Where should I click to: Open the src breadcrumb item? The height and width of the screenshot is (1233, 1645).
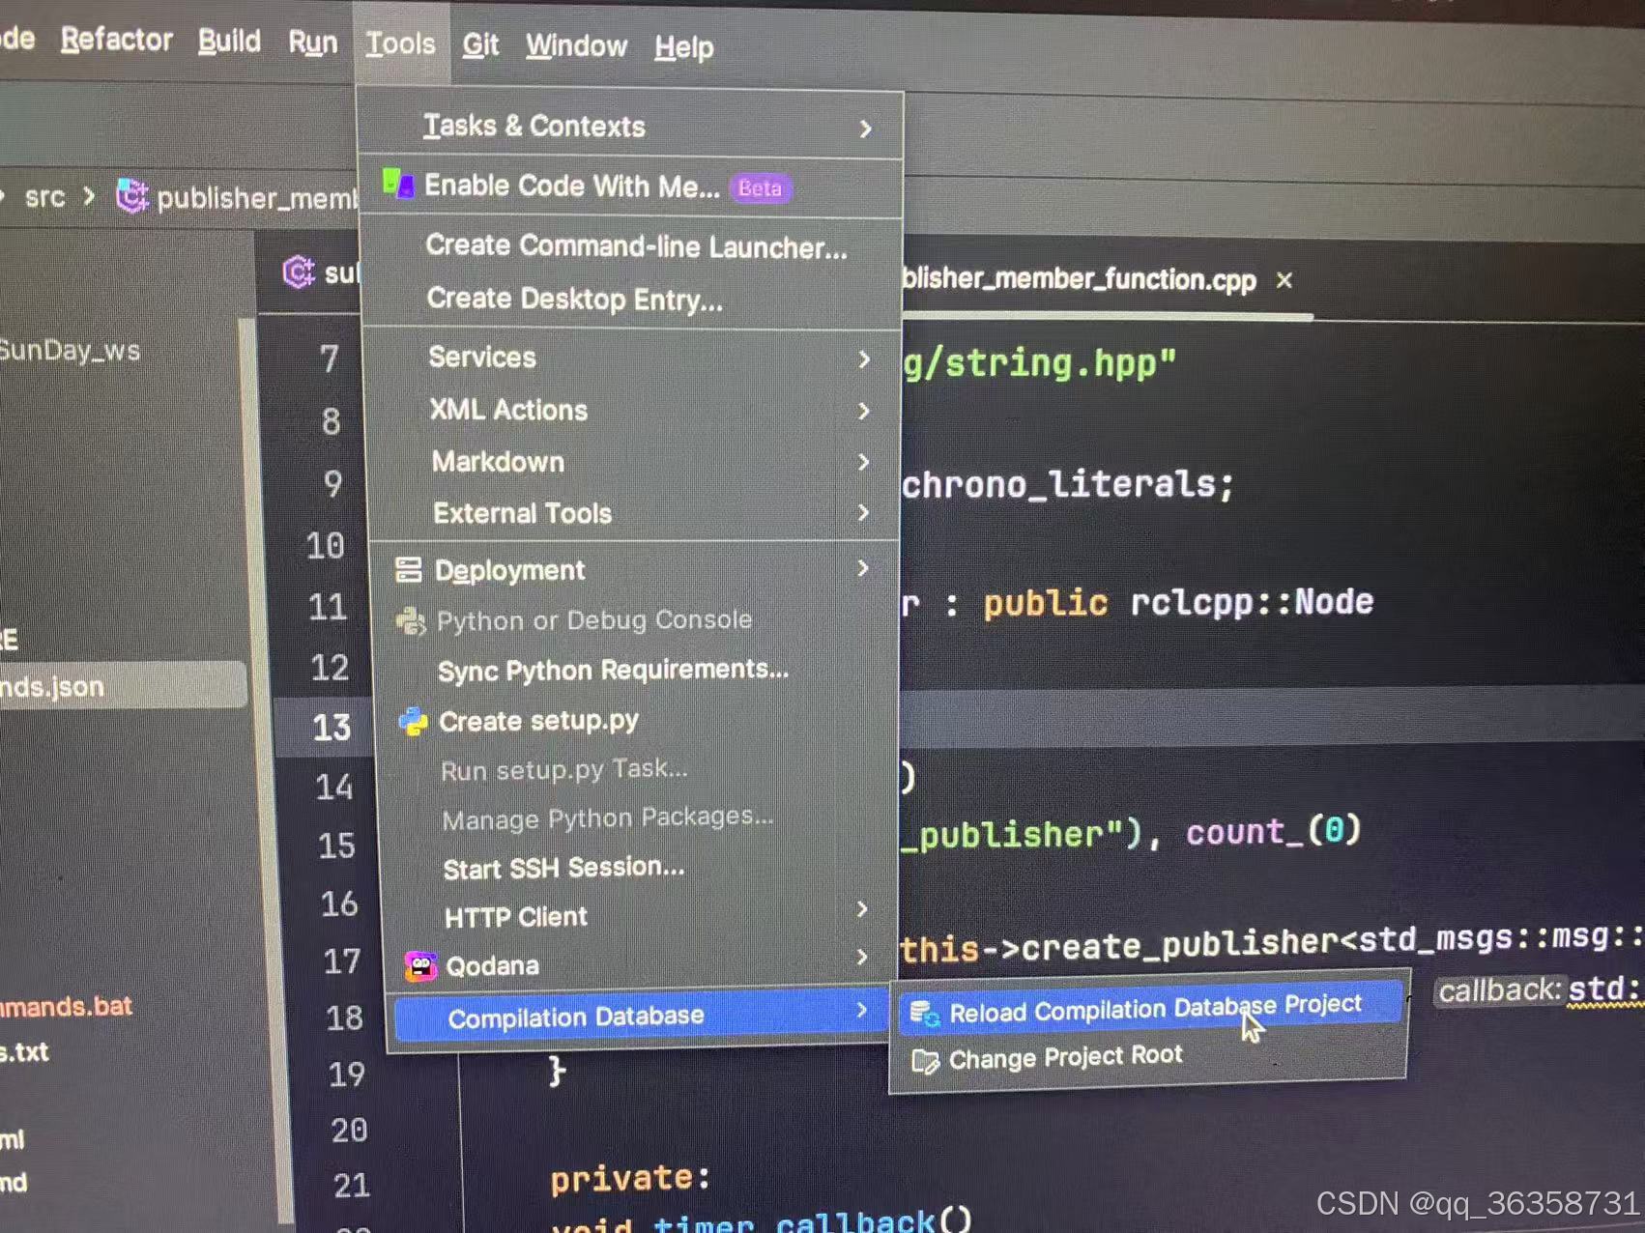[x=45, y=197]
